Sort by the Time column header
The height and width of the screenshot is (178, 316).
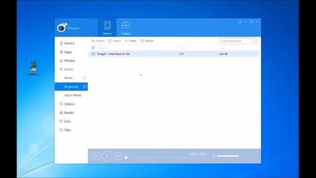click(183, 48)
